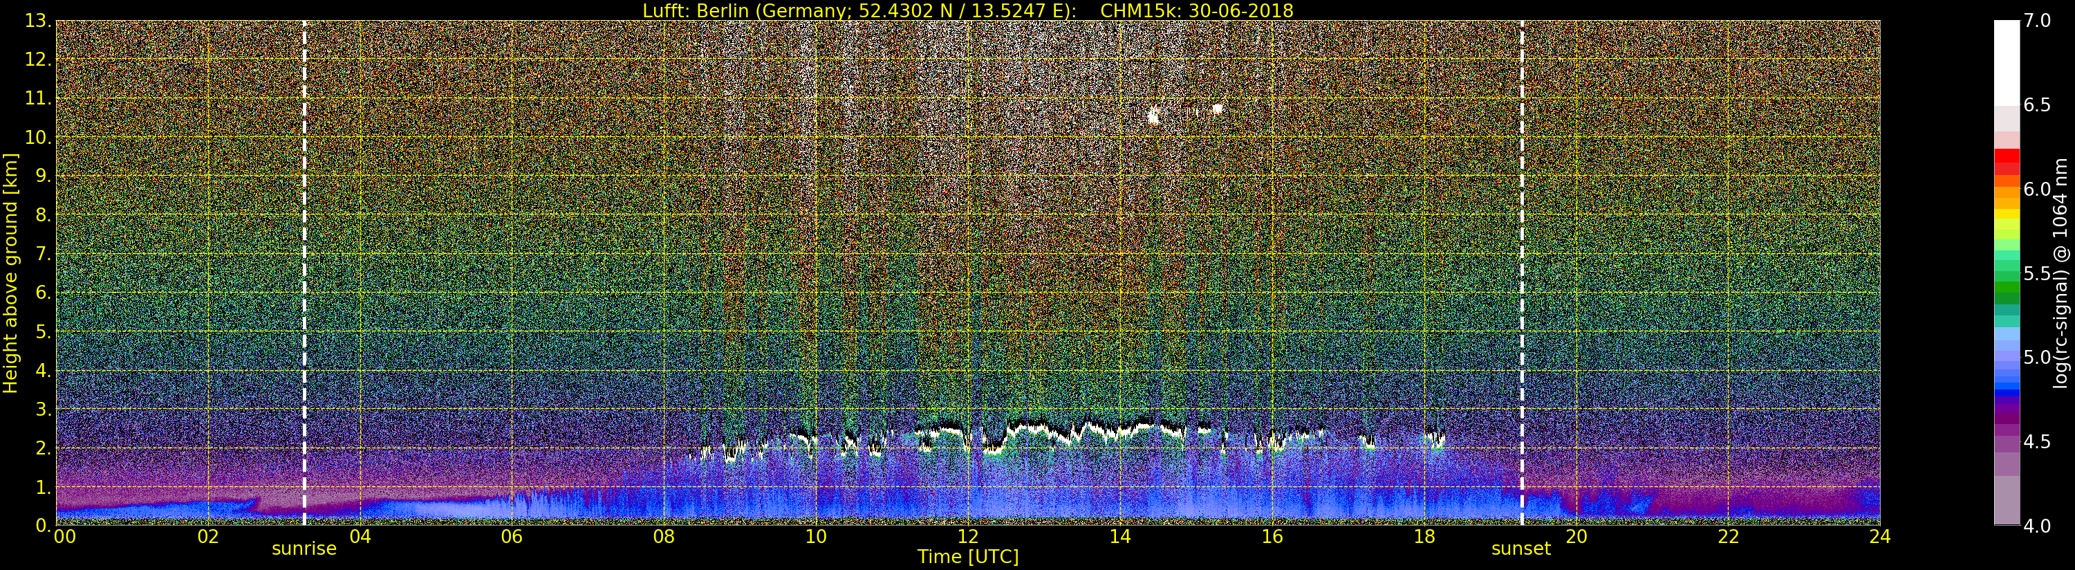Select the white dashed sunset marker line
Image resolution: width=2075 pixels, height=570 pixels.
click(1522, 273)
